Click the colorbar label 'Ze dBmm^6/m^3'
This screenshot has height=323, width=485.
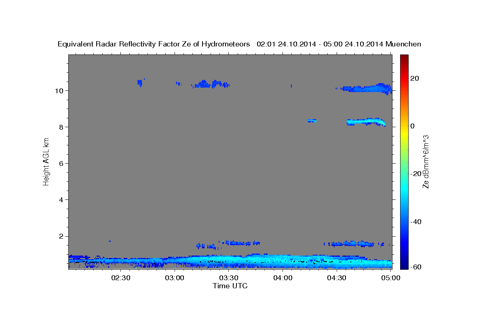426,161
